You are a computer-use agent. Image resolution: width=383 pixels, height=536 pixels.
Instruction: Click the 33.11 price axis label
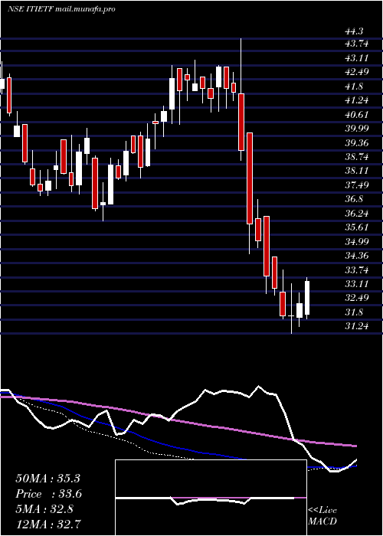(x=357, y=284)
